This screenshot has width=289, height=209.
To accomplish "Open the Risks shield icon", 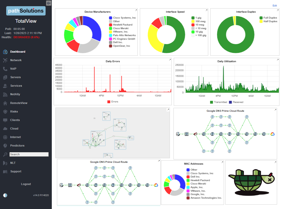I will coord(5,112).
